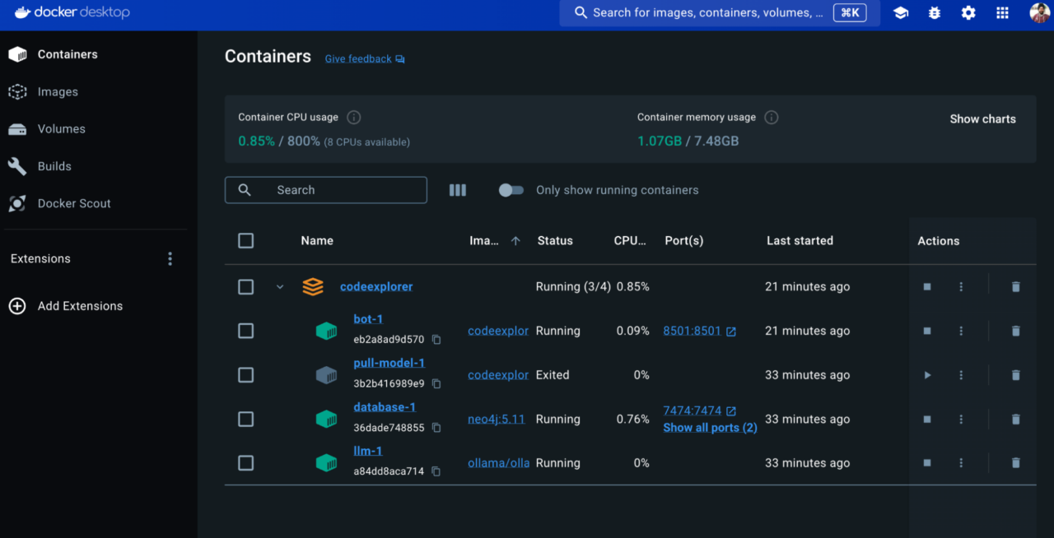Open the Give feedback link
This screenshot has width=1054, height=538.
pos(357,58)
